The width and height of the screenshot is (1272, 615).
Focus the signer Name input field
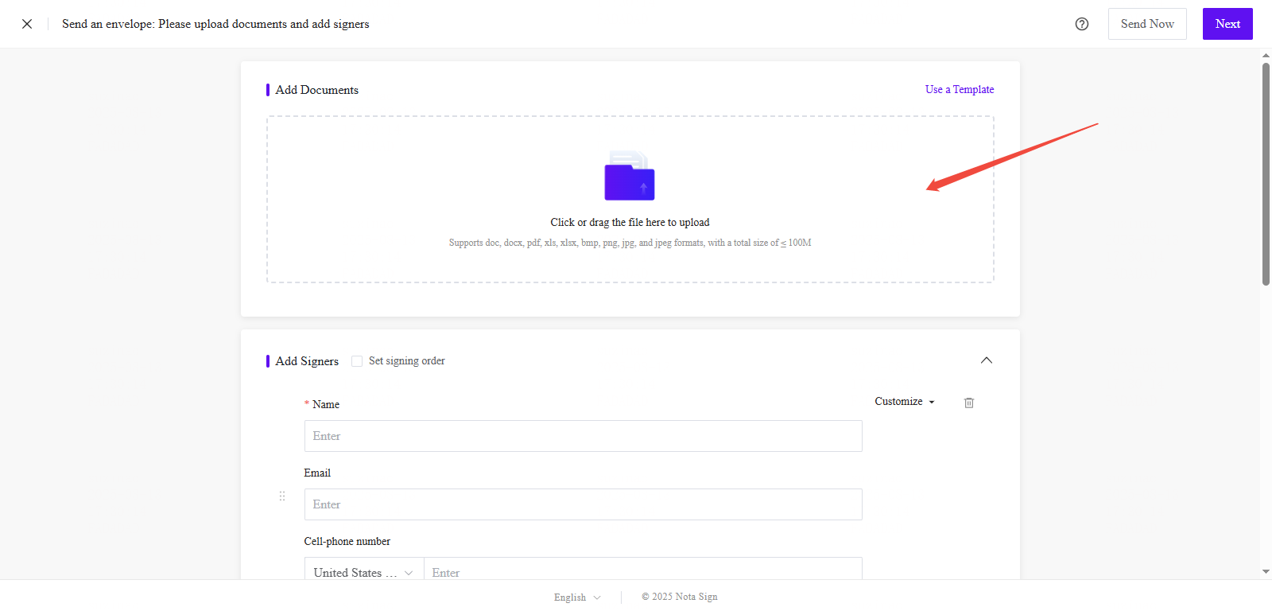(x=583, y=436)
